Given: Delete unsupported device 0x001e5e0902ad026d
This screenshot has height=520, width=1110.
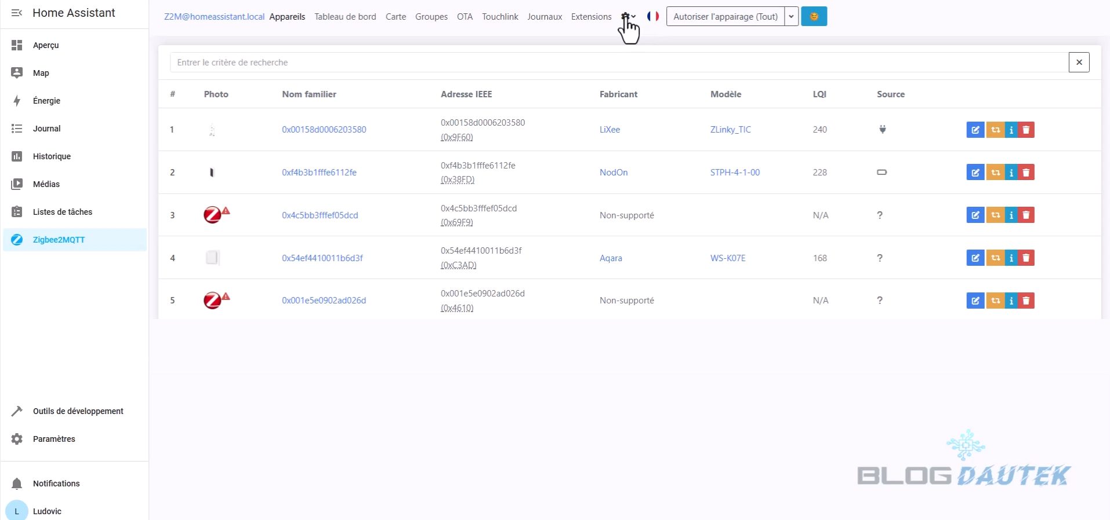Looking at the screenshot, I should pos(1026,301).
